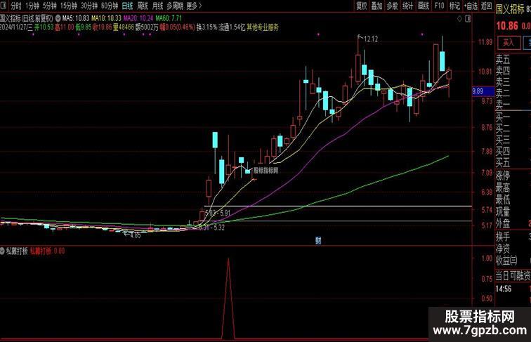Open the F10 company info
531x342 pixels.
[439, 6]
